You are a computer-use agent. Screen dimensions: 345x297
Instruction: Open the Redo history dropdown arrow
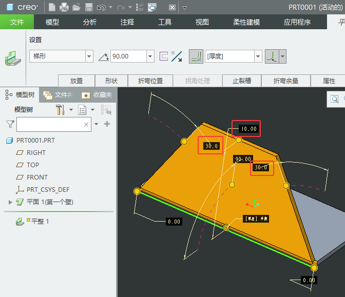click(x=130, y=7)
